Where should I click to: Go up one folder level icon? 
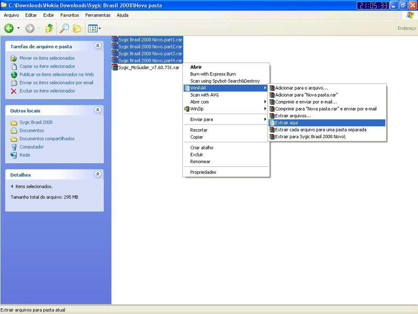click(x=49, y=28)
